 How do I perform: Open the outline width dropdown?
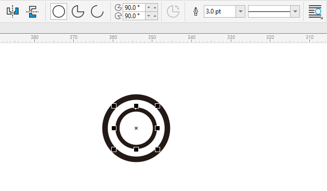tap(241, 11)
